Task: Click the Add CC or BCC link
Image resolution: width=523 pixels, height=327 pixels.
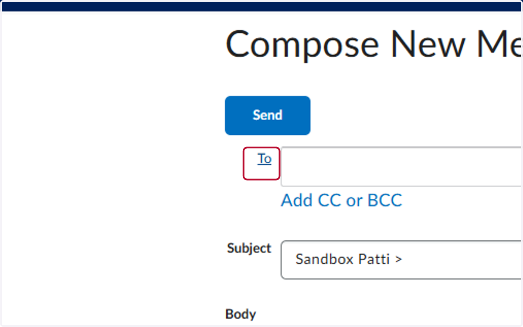Action: [341, 201]
